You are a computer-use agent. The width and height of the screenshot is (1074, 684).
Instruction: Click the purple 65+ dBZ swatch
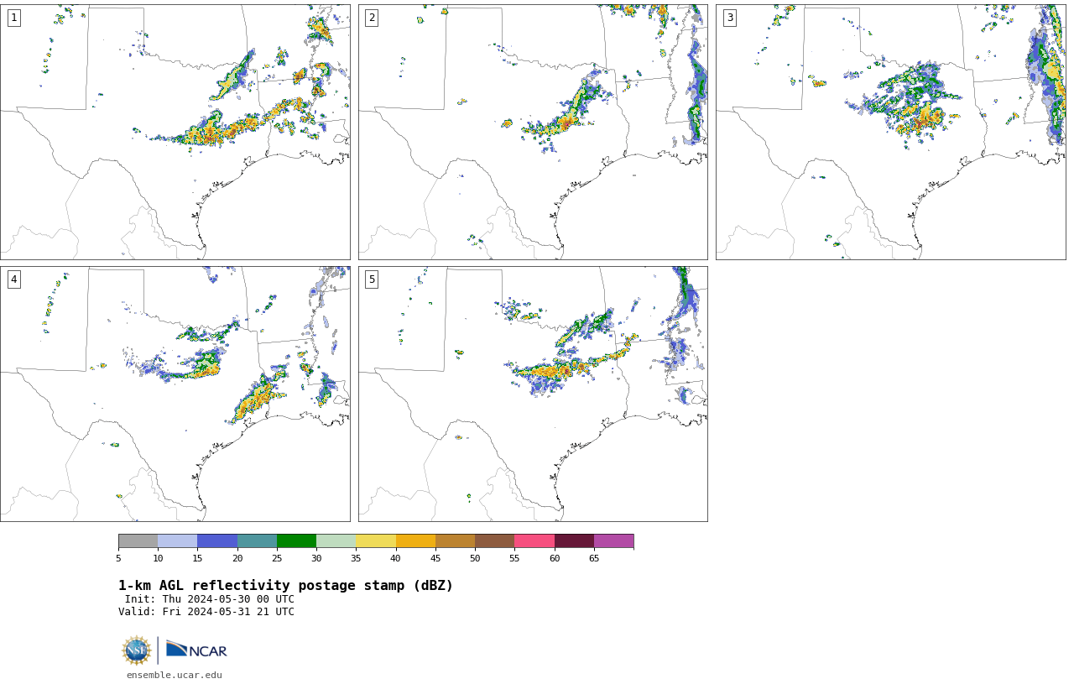[x=613, y=540]
